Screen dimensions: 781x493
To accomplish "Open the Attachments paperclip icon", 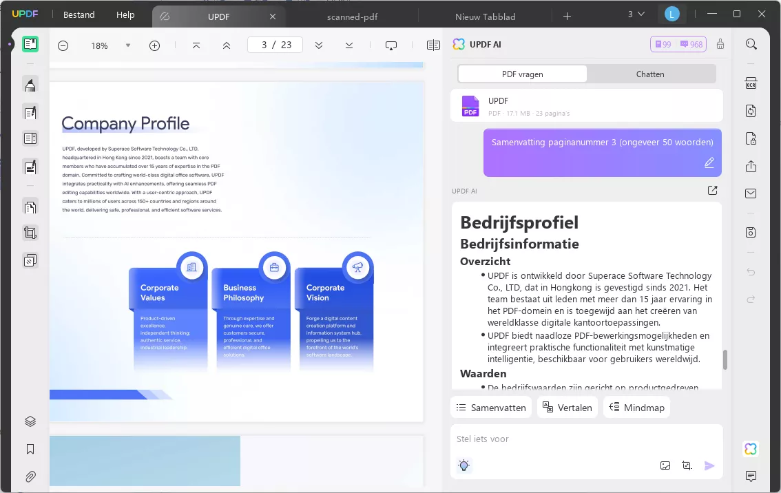I will [30, 476].
